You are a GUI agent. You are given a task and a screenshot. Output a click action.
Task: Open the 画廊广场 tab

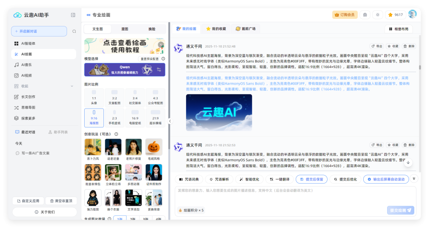point(246,29)
